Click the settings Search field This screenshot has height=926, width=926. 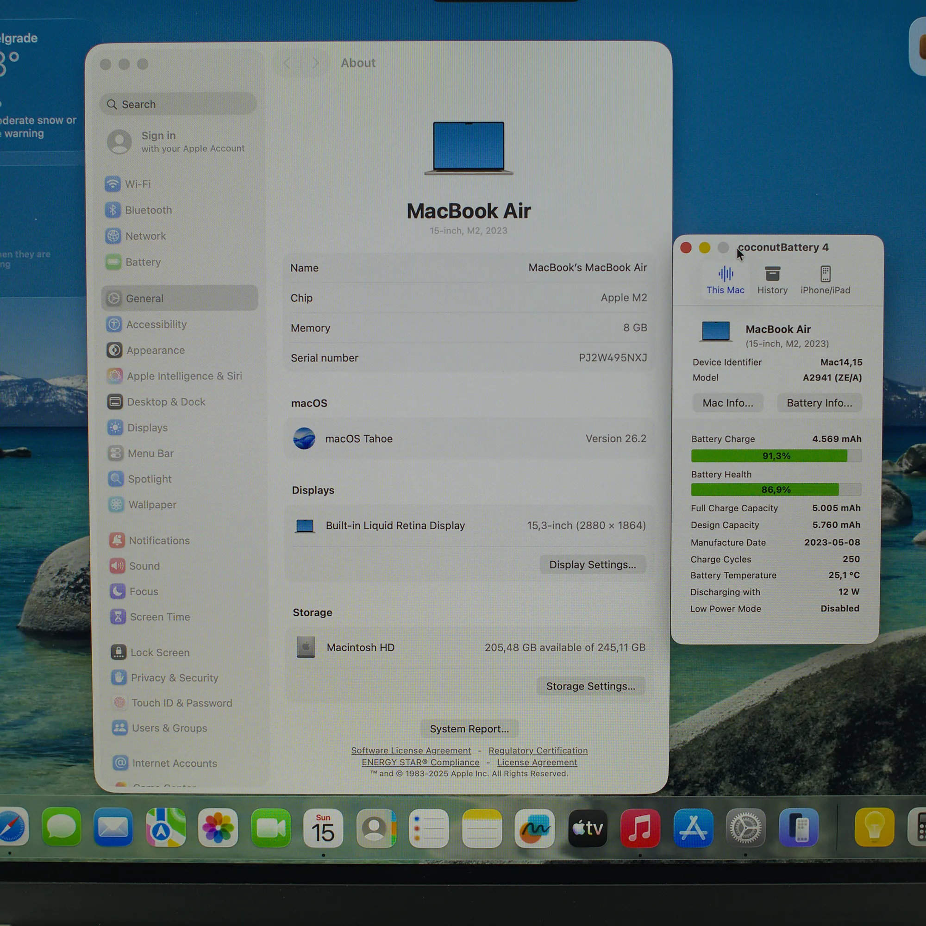click(178, 105)
